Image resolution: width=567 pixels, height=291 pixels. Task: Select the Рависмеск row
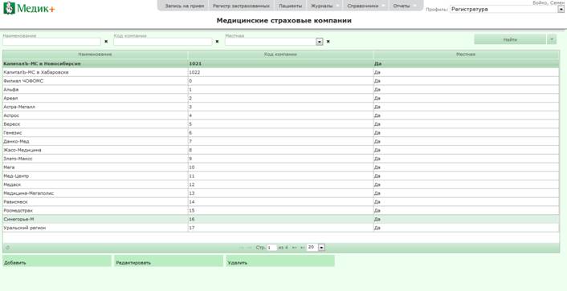tap(280, 202)
